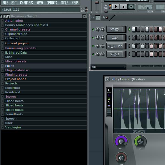The height and width of the screenshot is (165, 165).
Task: Select Pattern mode radio button
Action: 110,5
